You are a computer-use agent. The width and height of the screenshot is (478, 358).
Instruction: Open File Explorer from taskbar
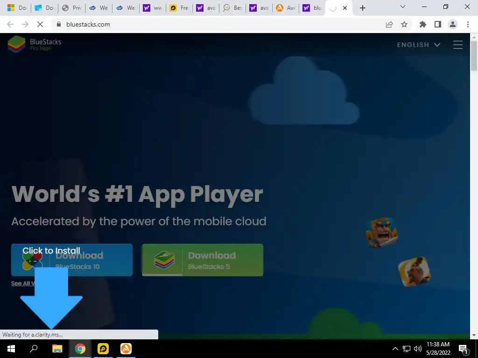point(57,349)
